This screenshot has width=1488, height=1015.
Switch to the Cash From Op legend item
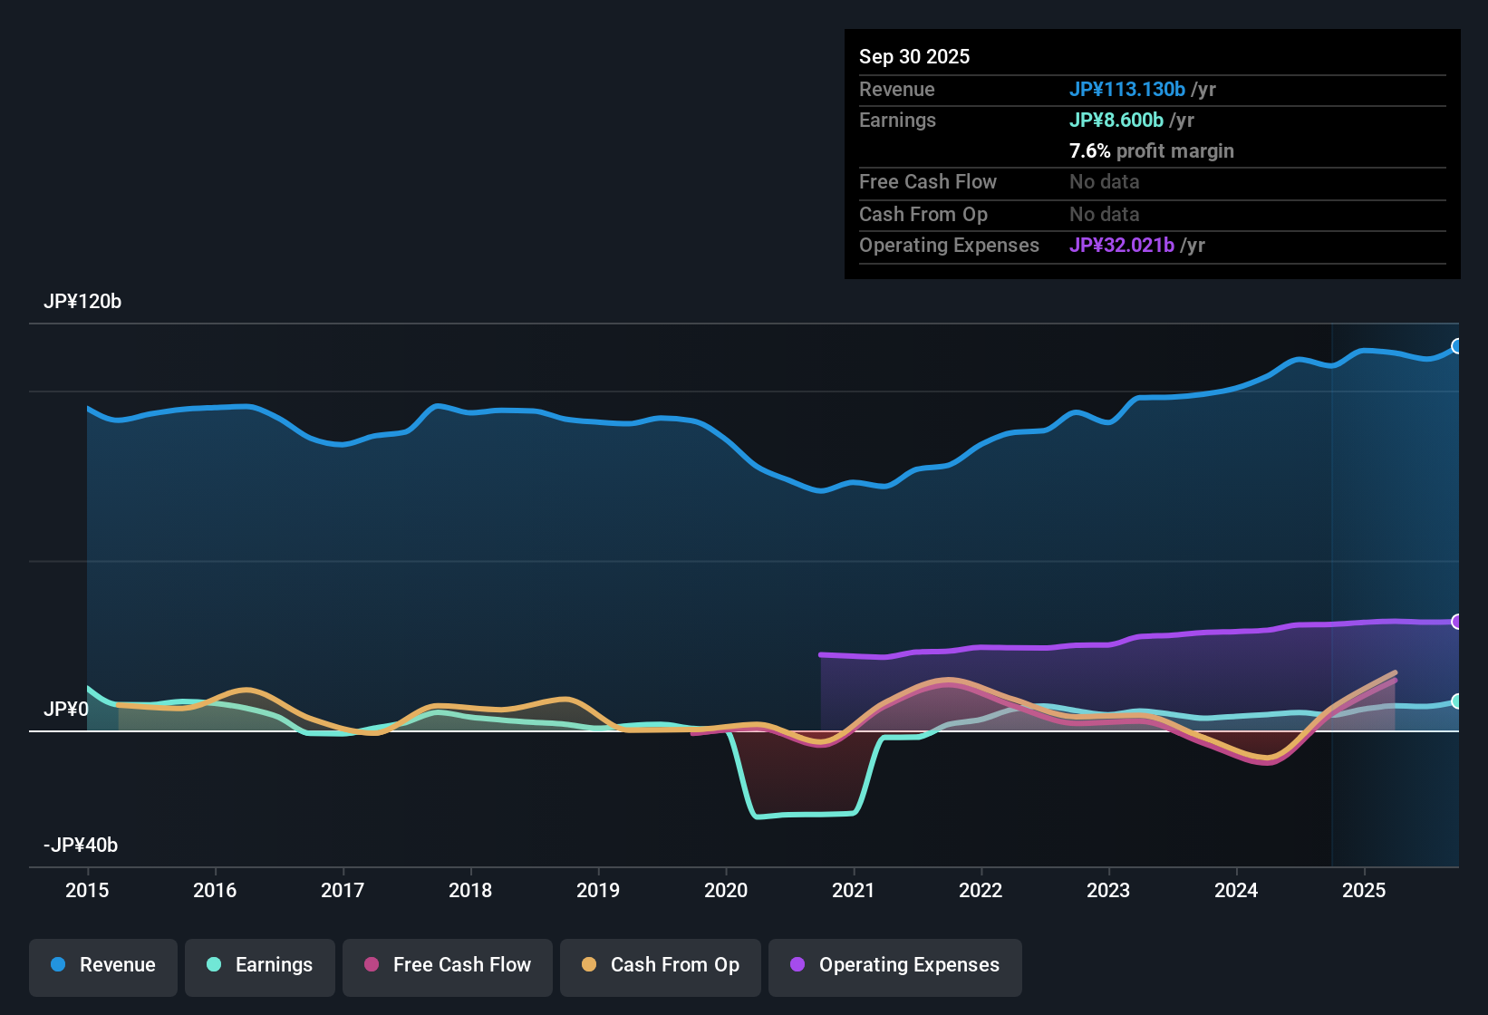(660, 965)
